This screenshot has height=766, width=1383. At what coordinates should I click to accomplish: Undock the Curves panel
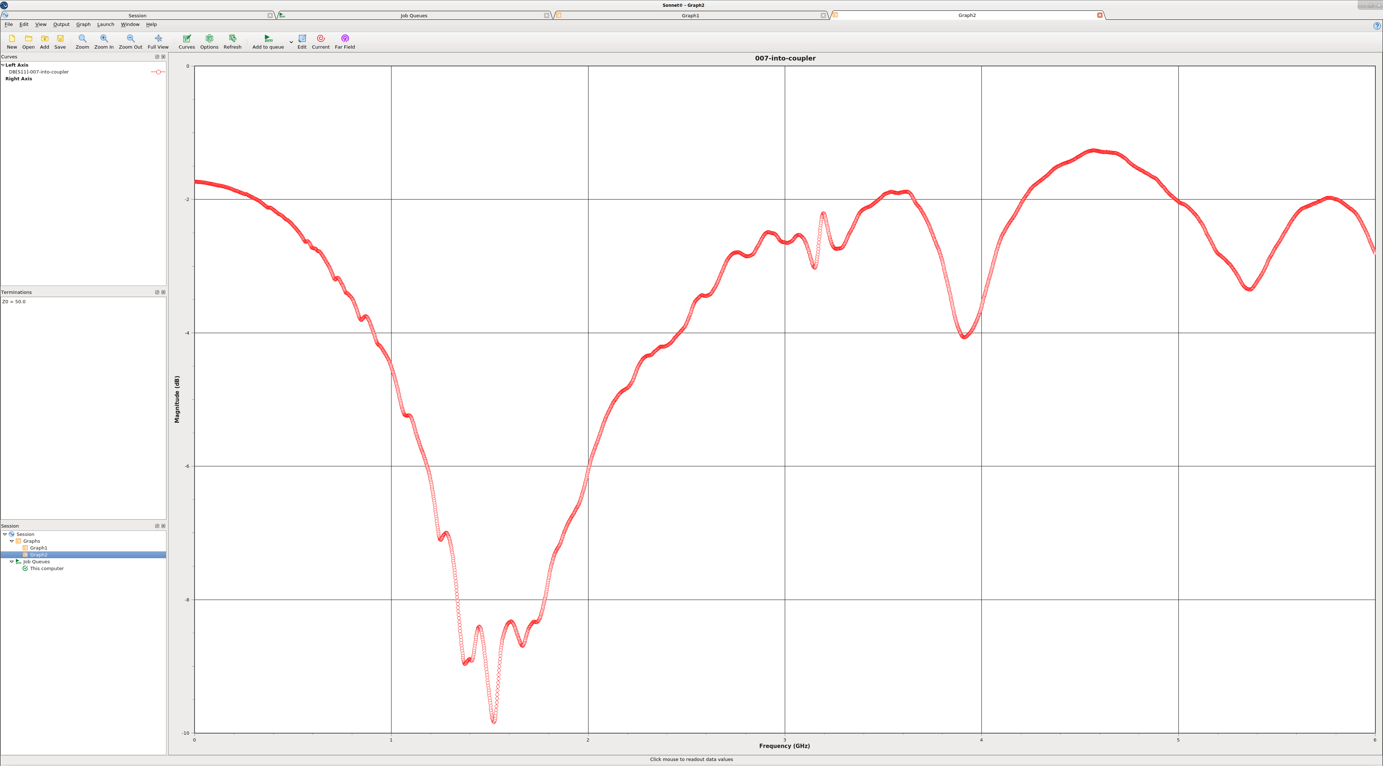coord(157,57)
